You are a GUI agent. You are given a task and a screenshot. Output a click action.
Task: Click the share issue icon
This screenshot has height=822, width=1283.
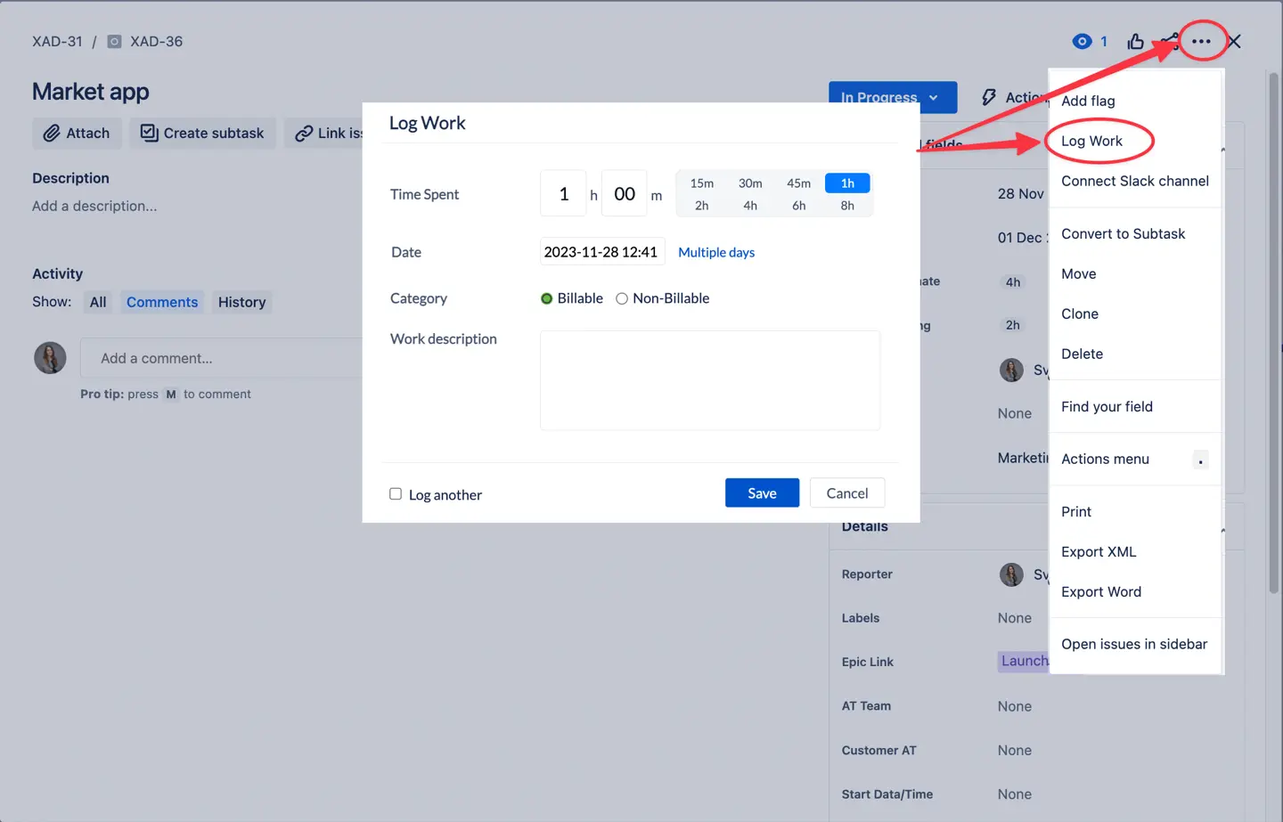1169,41
